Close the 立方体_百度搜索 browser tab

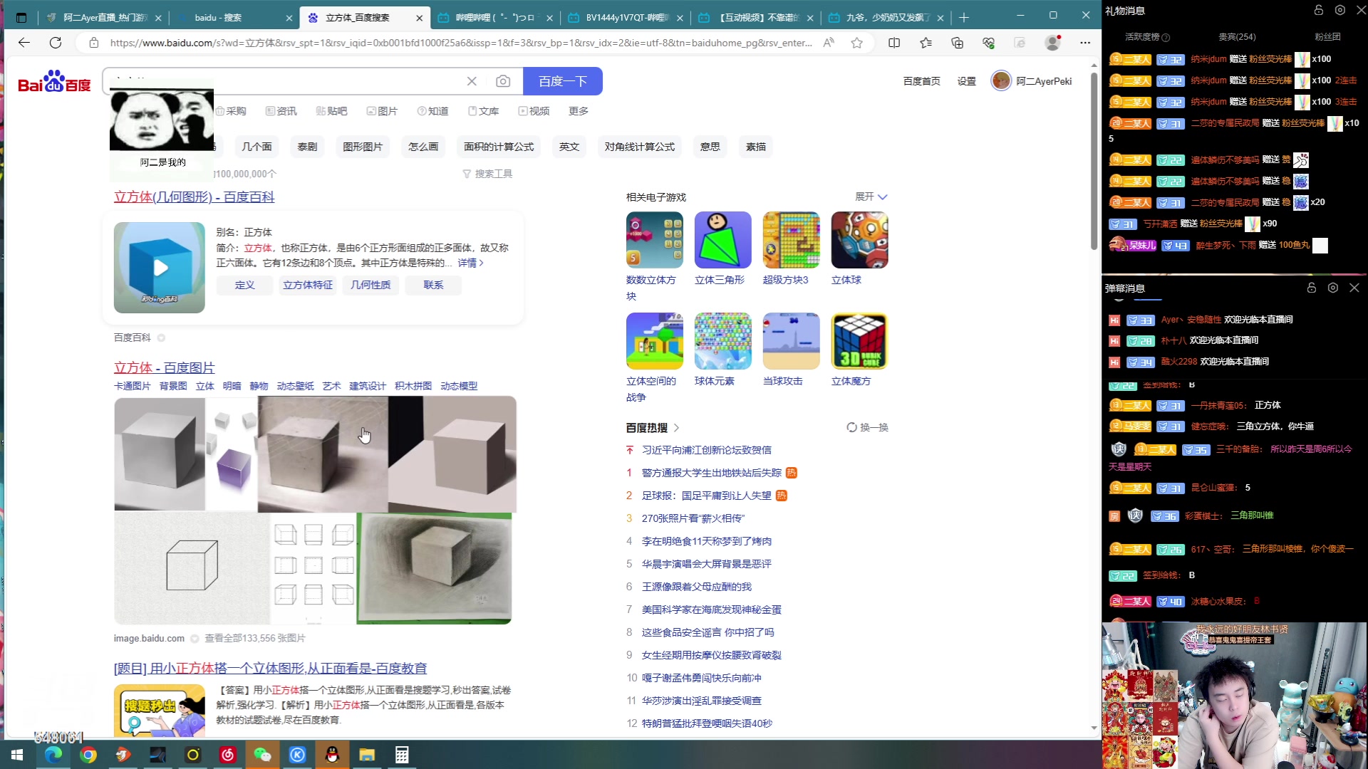coord(419,18)
